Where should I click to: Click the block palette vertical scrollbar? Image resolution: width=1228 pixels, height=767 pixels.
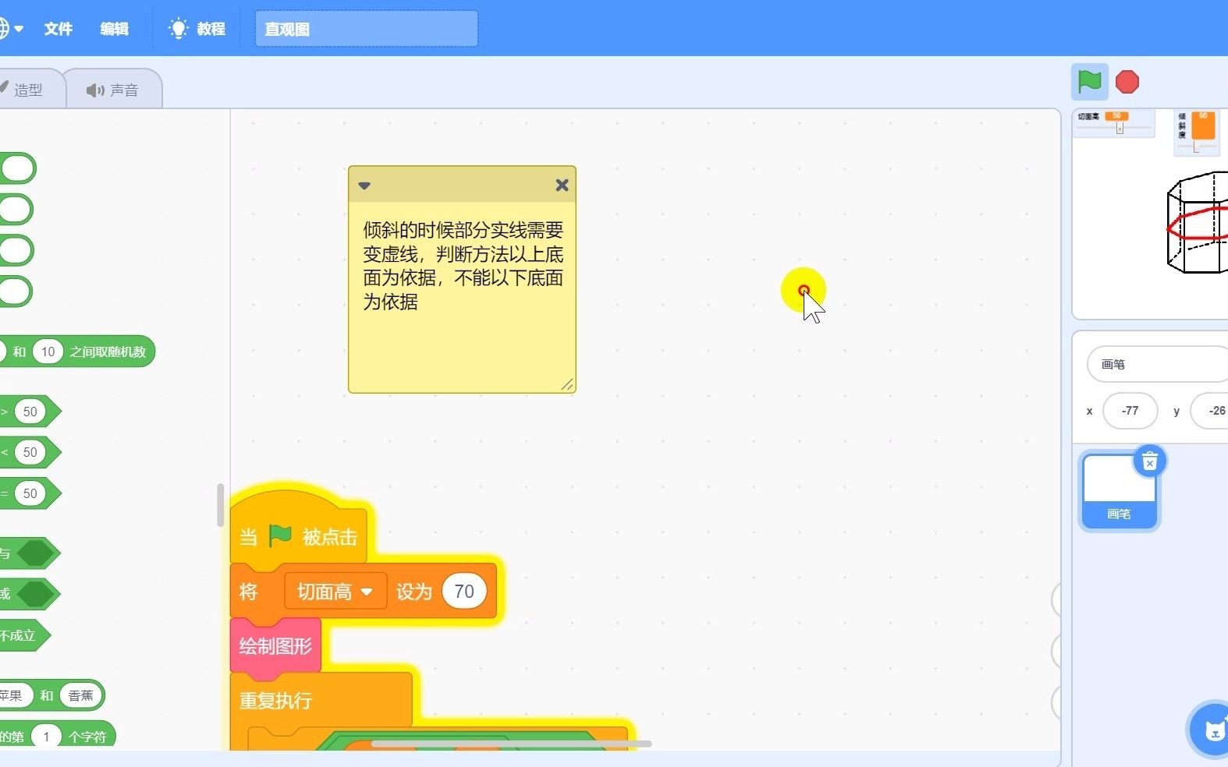220,505
